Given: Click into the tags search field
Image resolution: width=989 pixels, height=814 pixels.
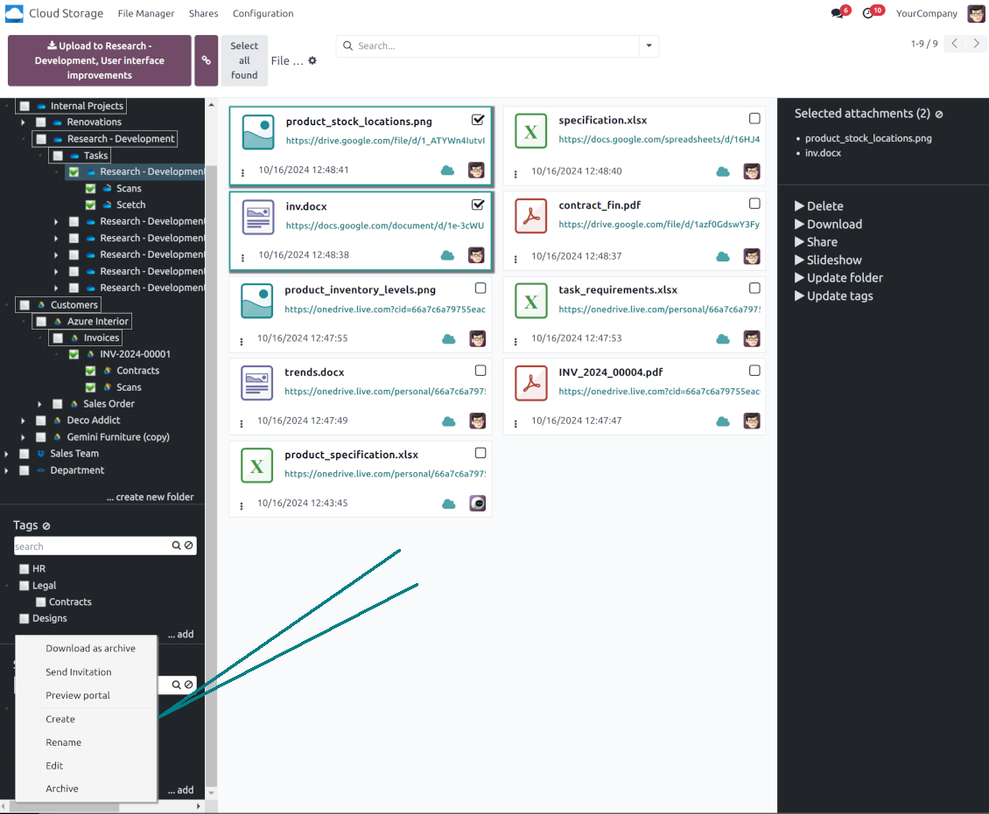Looking at the screenshot, I should pos(91,546).
